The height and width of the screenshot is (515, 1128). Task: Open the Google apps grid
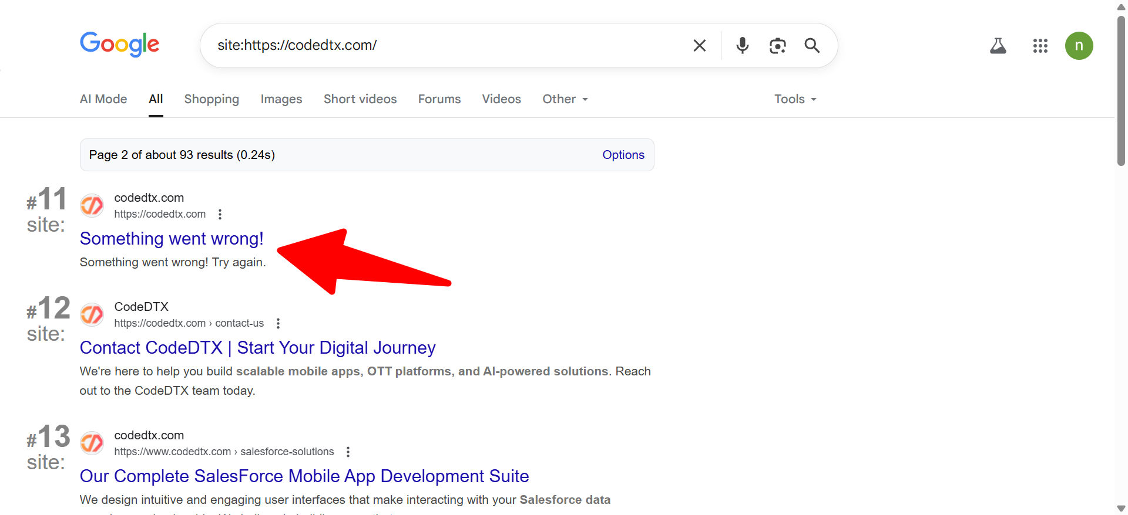click(1040, 46)
